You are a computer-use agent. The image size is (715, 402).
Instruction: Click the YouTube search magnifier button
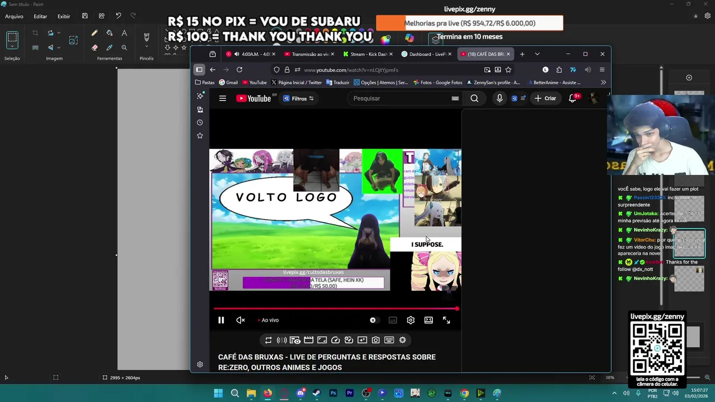474,98
